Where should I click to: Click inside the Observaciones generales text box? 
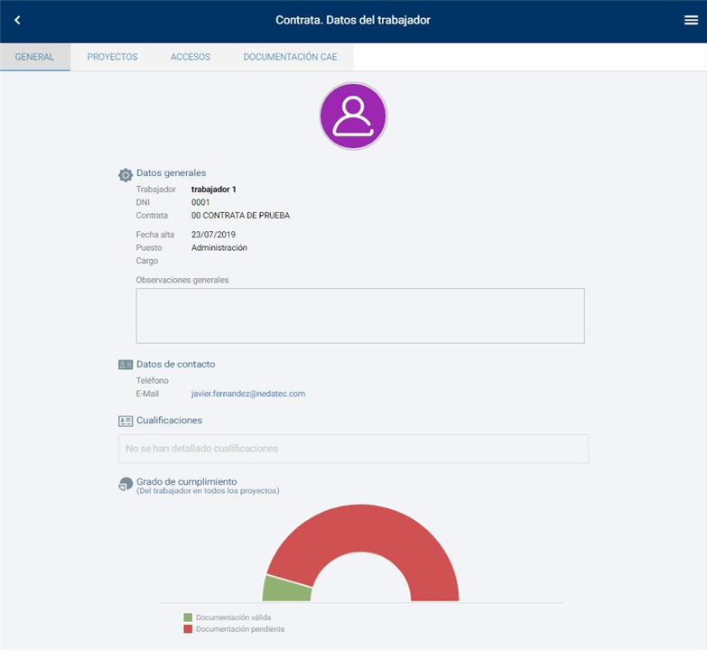360,316
